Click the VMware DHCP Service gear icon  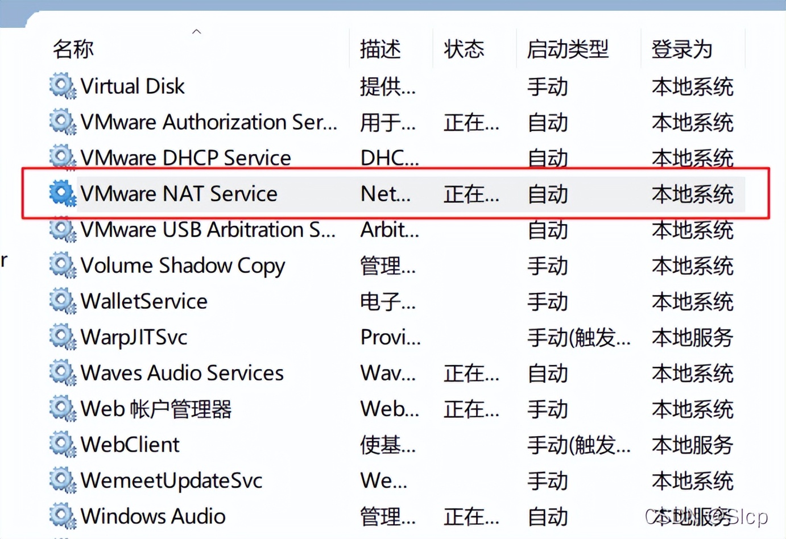(62, 157)
